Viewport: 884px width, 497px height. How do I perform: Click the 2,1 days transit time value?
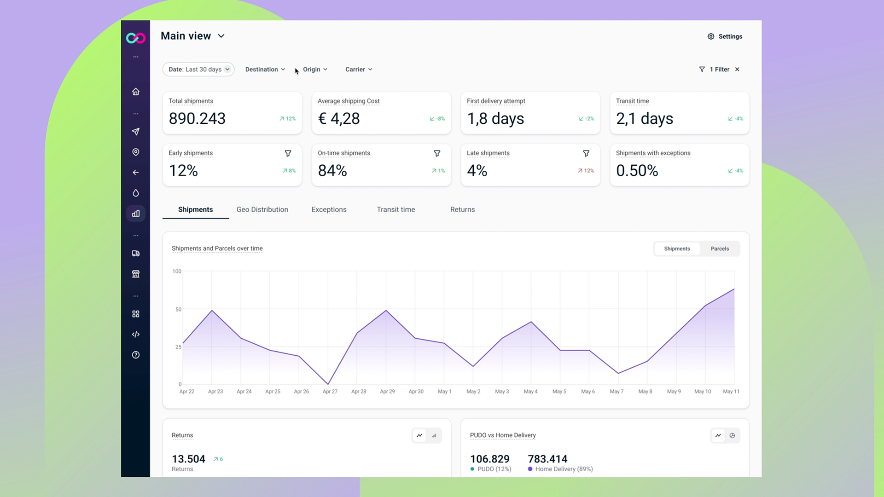645,119
